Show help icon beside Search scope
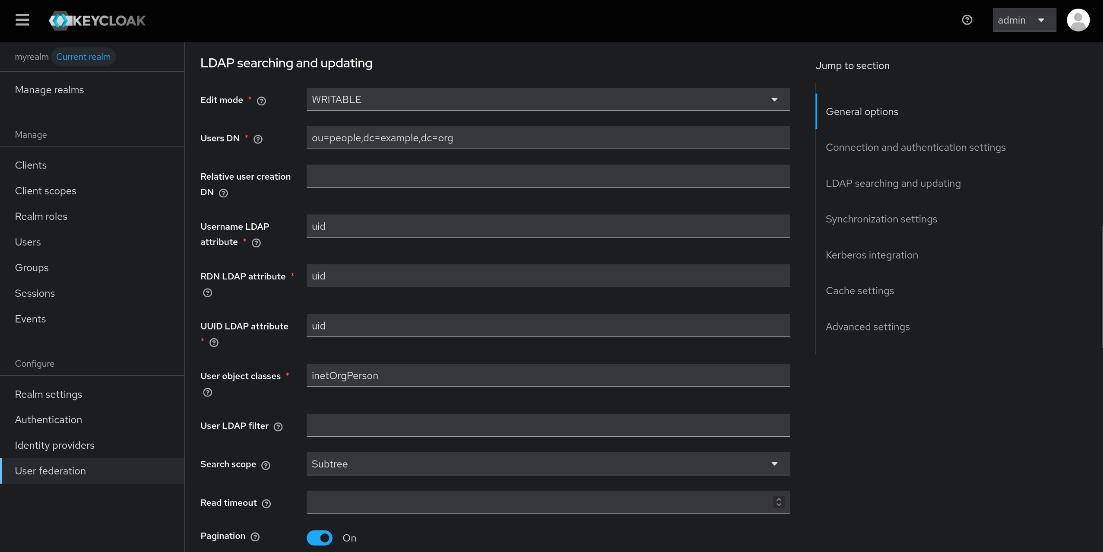1103x552 pixels. click(x=266, y=465)
